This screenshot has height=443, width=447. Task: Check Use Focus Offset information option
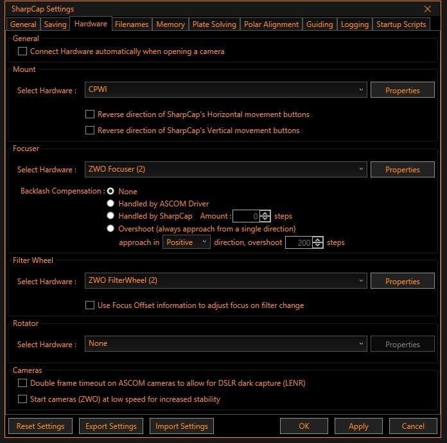[91, 305]
